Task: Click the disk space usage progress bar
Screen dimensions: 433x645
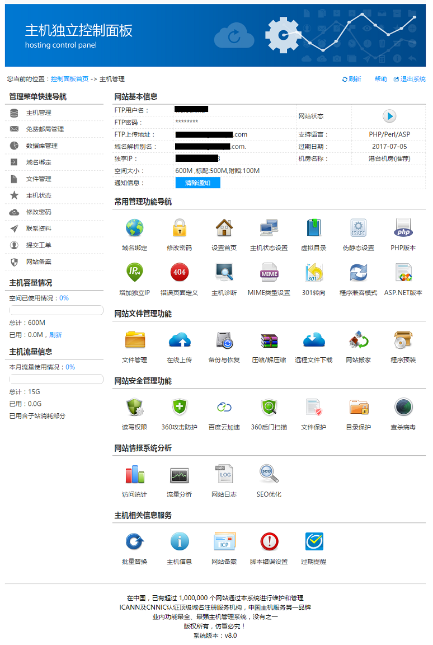Action: pyautogui.click(x=57, y=310)
